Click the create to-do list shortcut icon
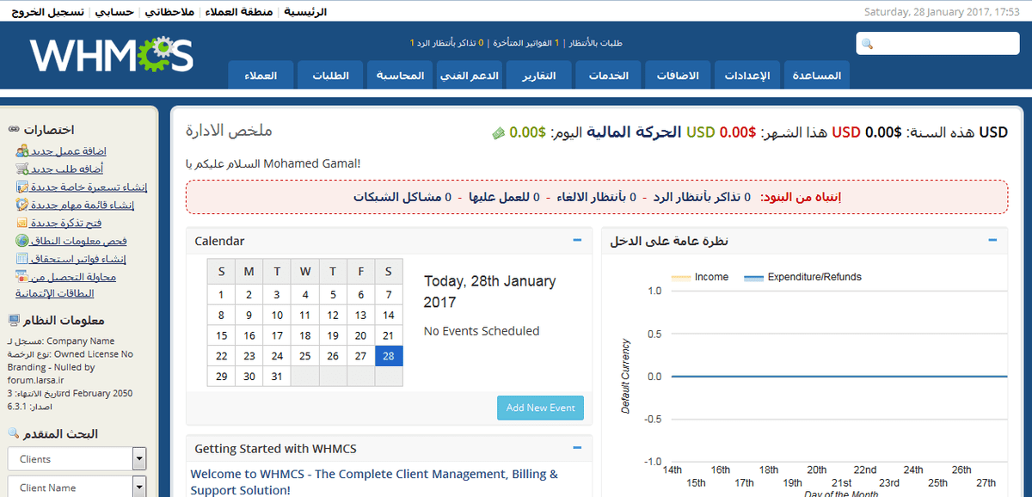This screenshot has height=497, width=1032. 22,206
